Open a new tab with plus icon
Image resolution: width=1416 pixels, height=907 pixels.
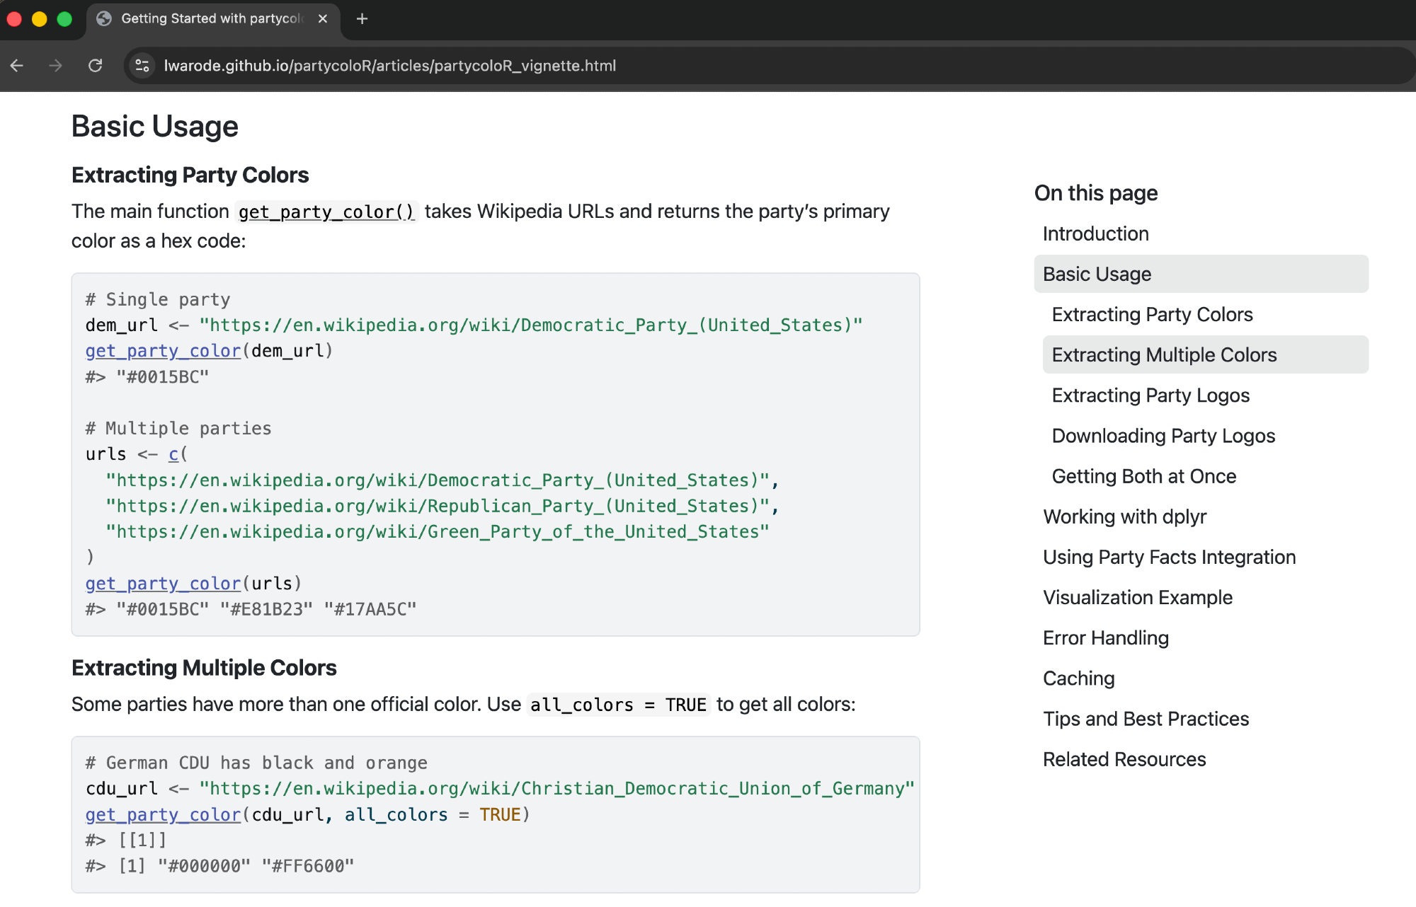tap(362, 19)
